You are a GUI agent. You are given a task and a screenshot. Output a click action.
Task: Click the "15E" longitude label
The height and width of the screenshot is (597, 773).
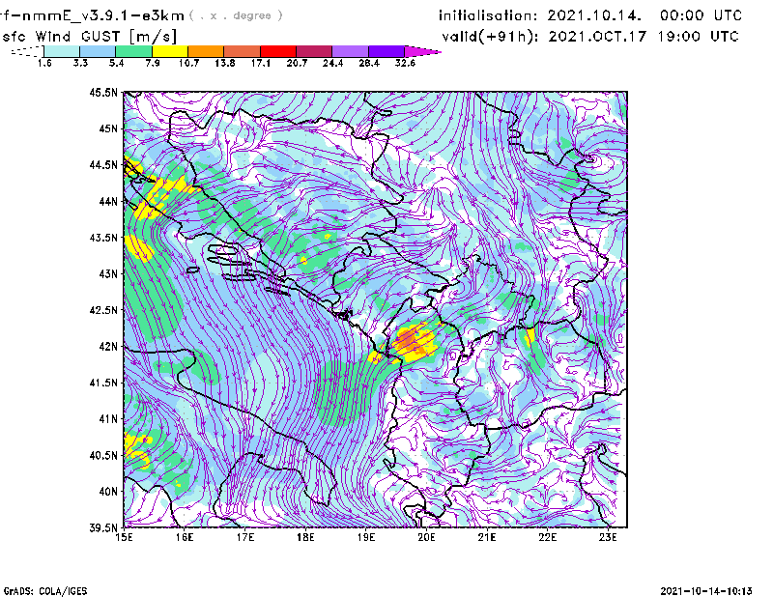(124, 537)
